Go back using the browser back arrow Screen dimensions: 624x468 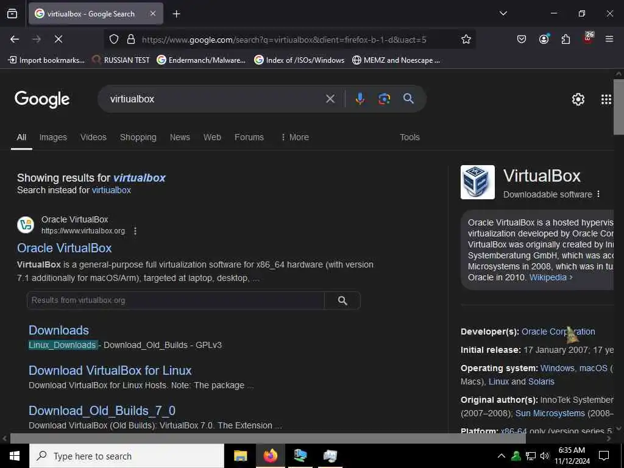coord(15,39)
